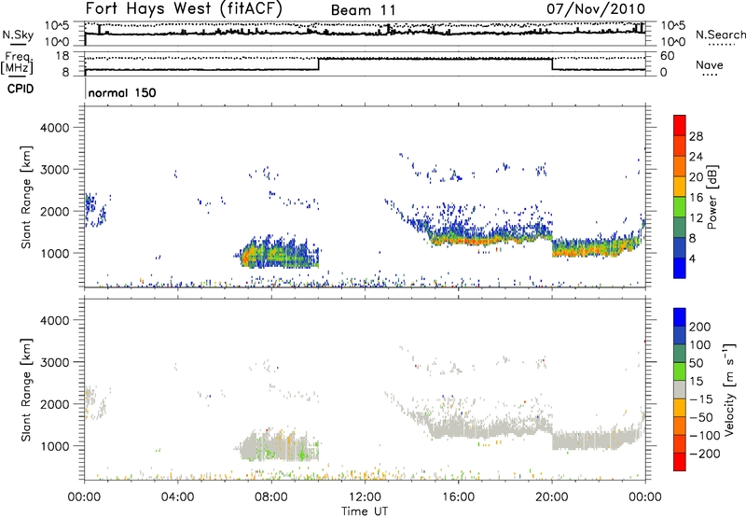Screen dimensions: 746x517
Task: Click the "Power [dB]" color bar label
Action: coord(712,197)
